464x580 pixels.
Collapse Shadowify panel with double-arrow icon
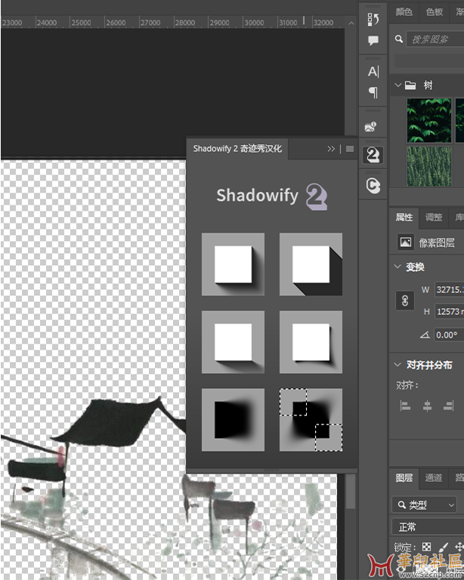click(331, 149)
